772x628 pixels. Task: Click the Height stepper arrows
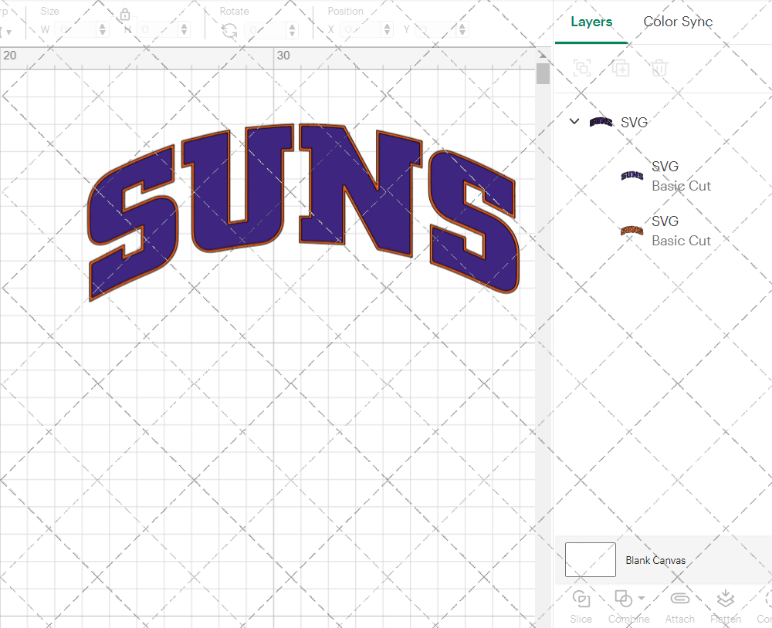point(185,29)
